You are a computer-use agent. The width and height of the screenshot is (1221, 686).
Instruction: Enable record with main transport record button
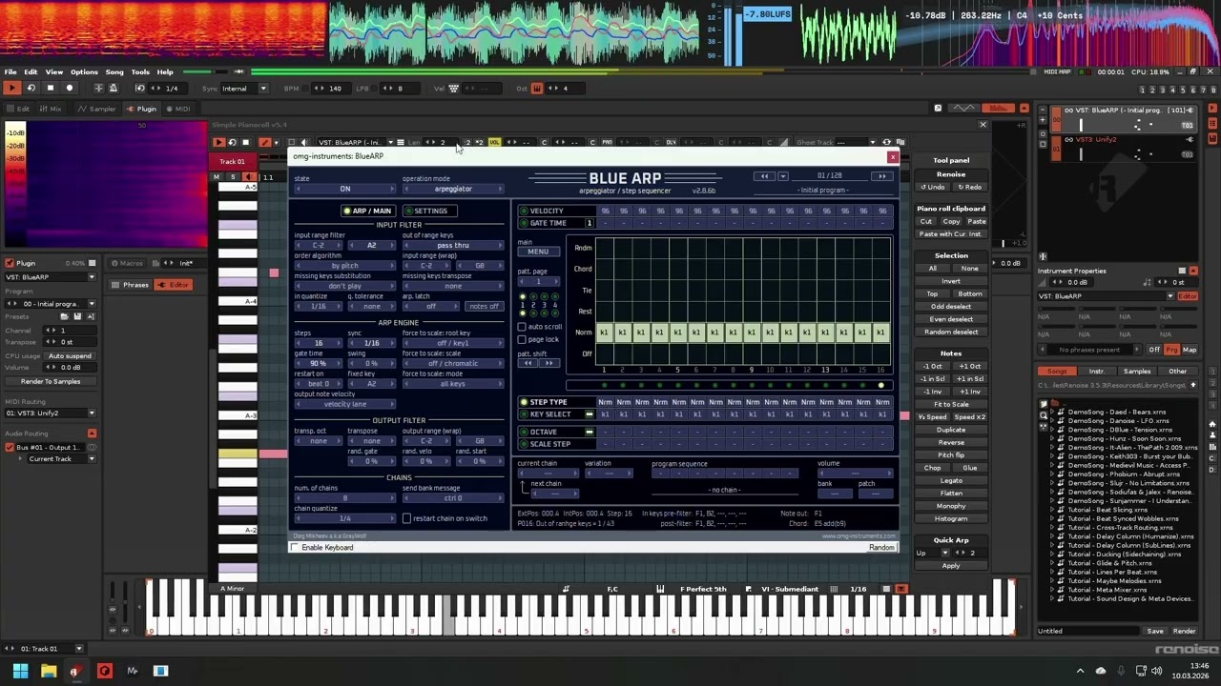[69, 88]
